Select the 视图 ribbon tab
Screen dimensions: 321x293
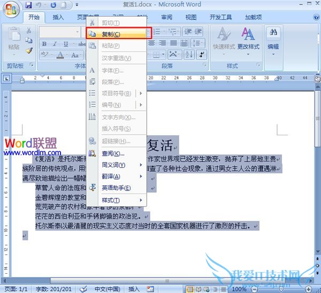tap(191, 17)
